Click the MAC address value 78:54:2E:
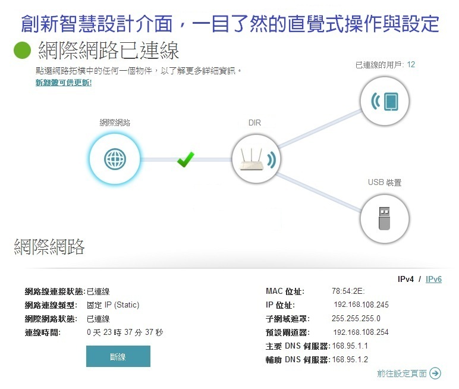This screenshot has width=459, height=389. [348, 291]
